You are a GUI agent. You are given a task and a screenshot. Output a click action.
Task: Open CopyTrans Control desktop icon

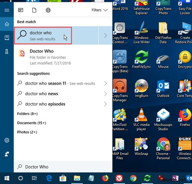point(120,33)
